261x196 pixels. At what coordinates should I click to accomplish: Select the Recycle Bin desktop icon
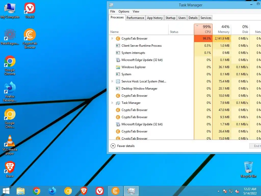[x=248, y=169]
